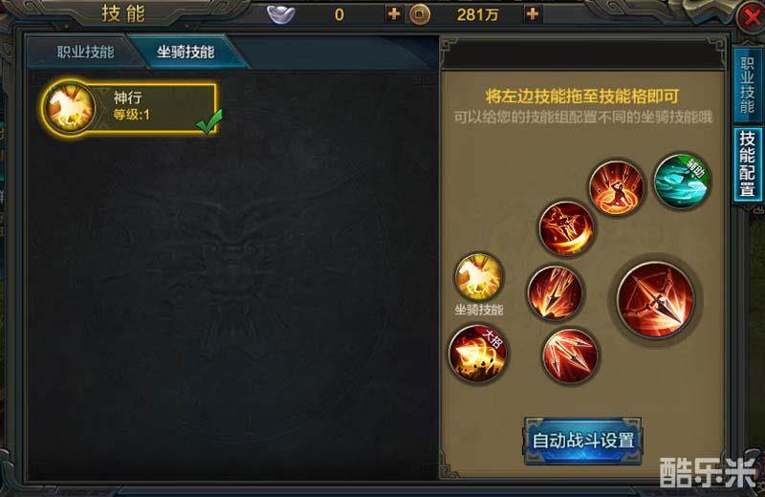Select the three-arrow volley skill slot

[569, 356]
